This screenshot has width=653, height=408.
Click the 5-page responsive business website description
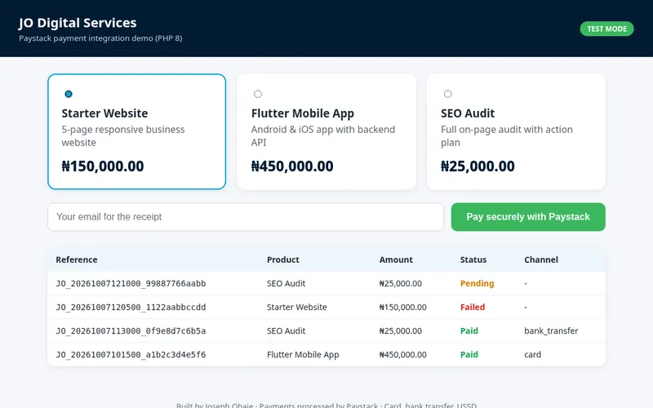click(x=123, y=135)
